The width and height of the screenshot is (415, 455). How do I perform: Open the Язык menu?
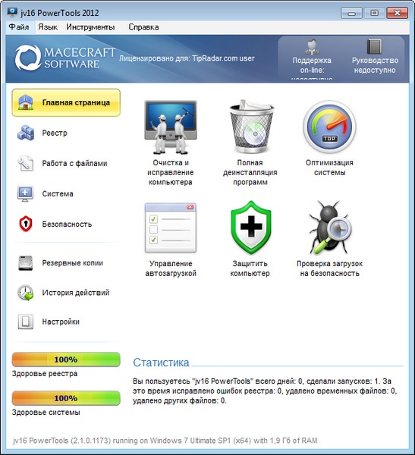coord(48,27)
